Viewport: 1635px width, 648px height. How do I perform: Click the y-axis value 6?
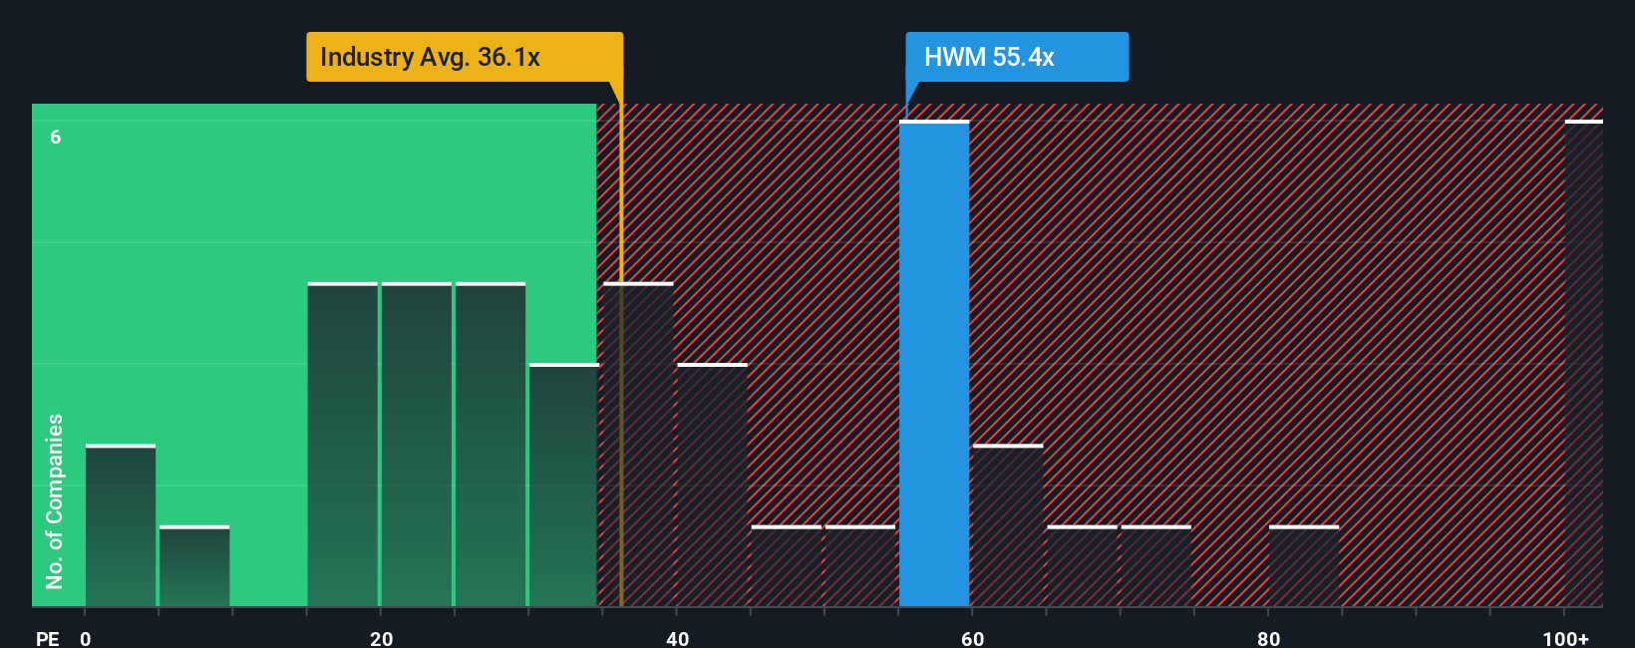coord(56,137)
